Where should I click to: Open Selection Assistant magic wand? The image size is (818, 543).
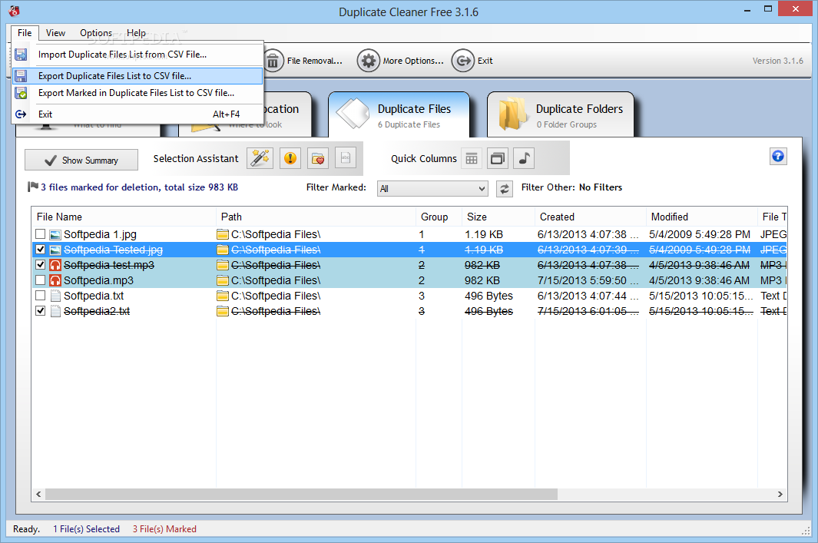[260, 158]
